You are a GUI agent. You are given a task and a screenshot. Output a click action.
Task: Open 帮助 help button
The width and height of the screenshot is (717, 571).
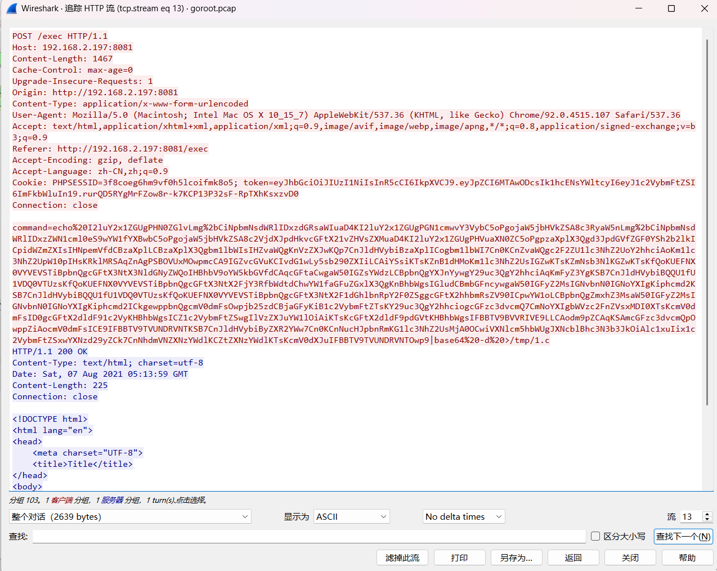[687, 557]
